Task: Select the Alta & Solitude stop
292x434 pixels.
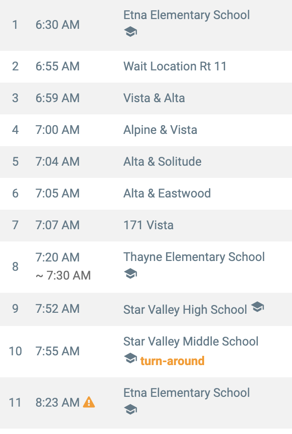Action: click(x=146, y=162)
